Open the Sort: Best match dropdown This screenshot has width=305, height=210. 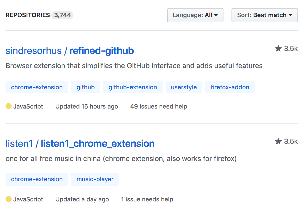click(x=264, y=15)
